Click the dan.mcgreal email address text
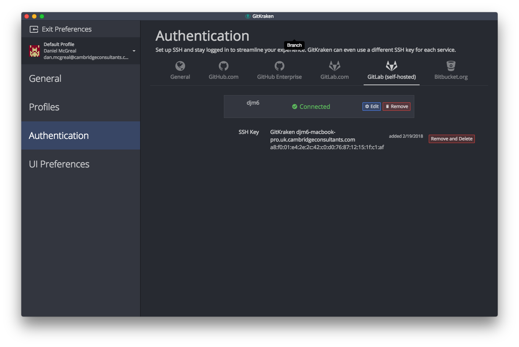The width and height of the screenshot is (519, 347). (86, 57)
